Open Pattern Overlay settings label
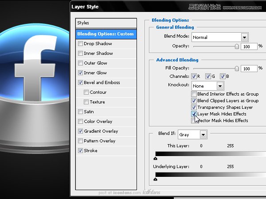 (100, 141)
